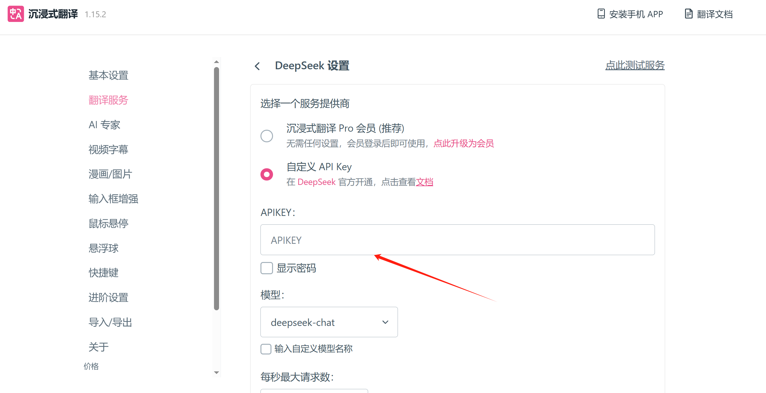Click the 点此升级为会员 link
Viewport: 766px width, 393px height.
click(x=463, y=144)
